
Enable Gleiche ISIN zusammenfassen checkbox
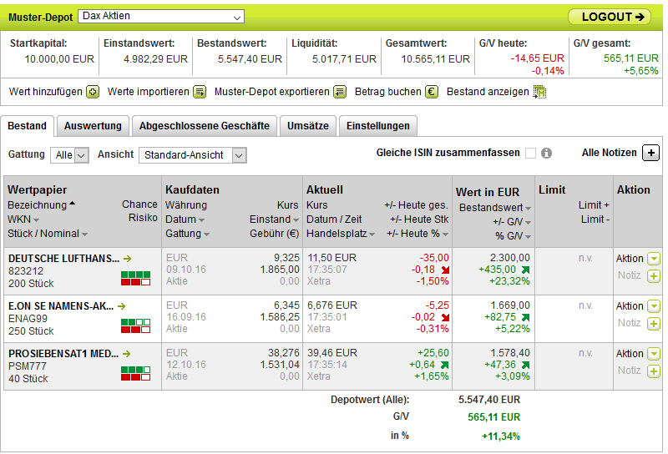[x=530, y=154]
